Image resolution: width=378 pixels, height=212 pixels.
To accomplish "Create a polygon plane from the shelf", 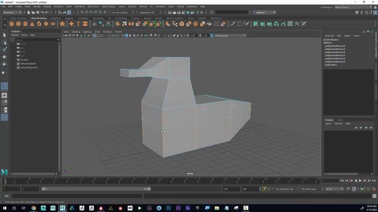I will tap(46, 24).
